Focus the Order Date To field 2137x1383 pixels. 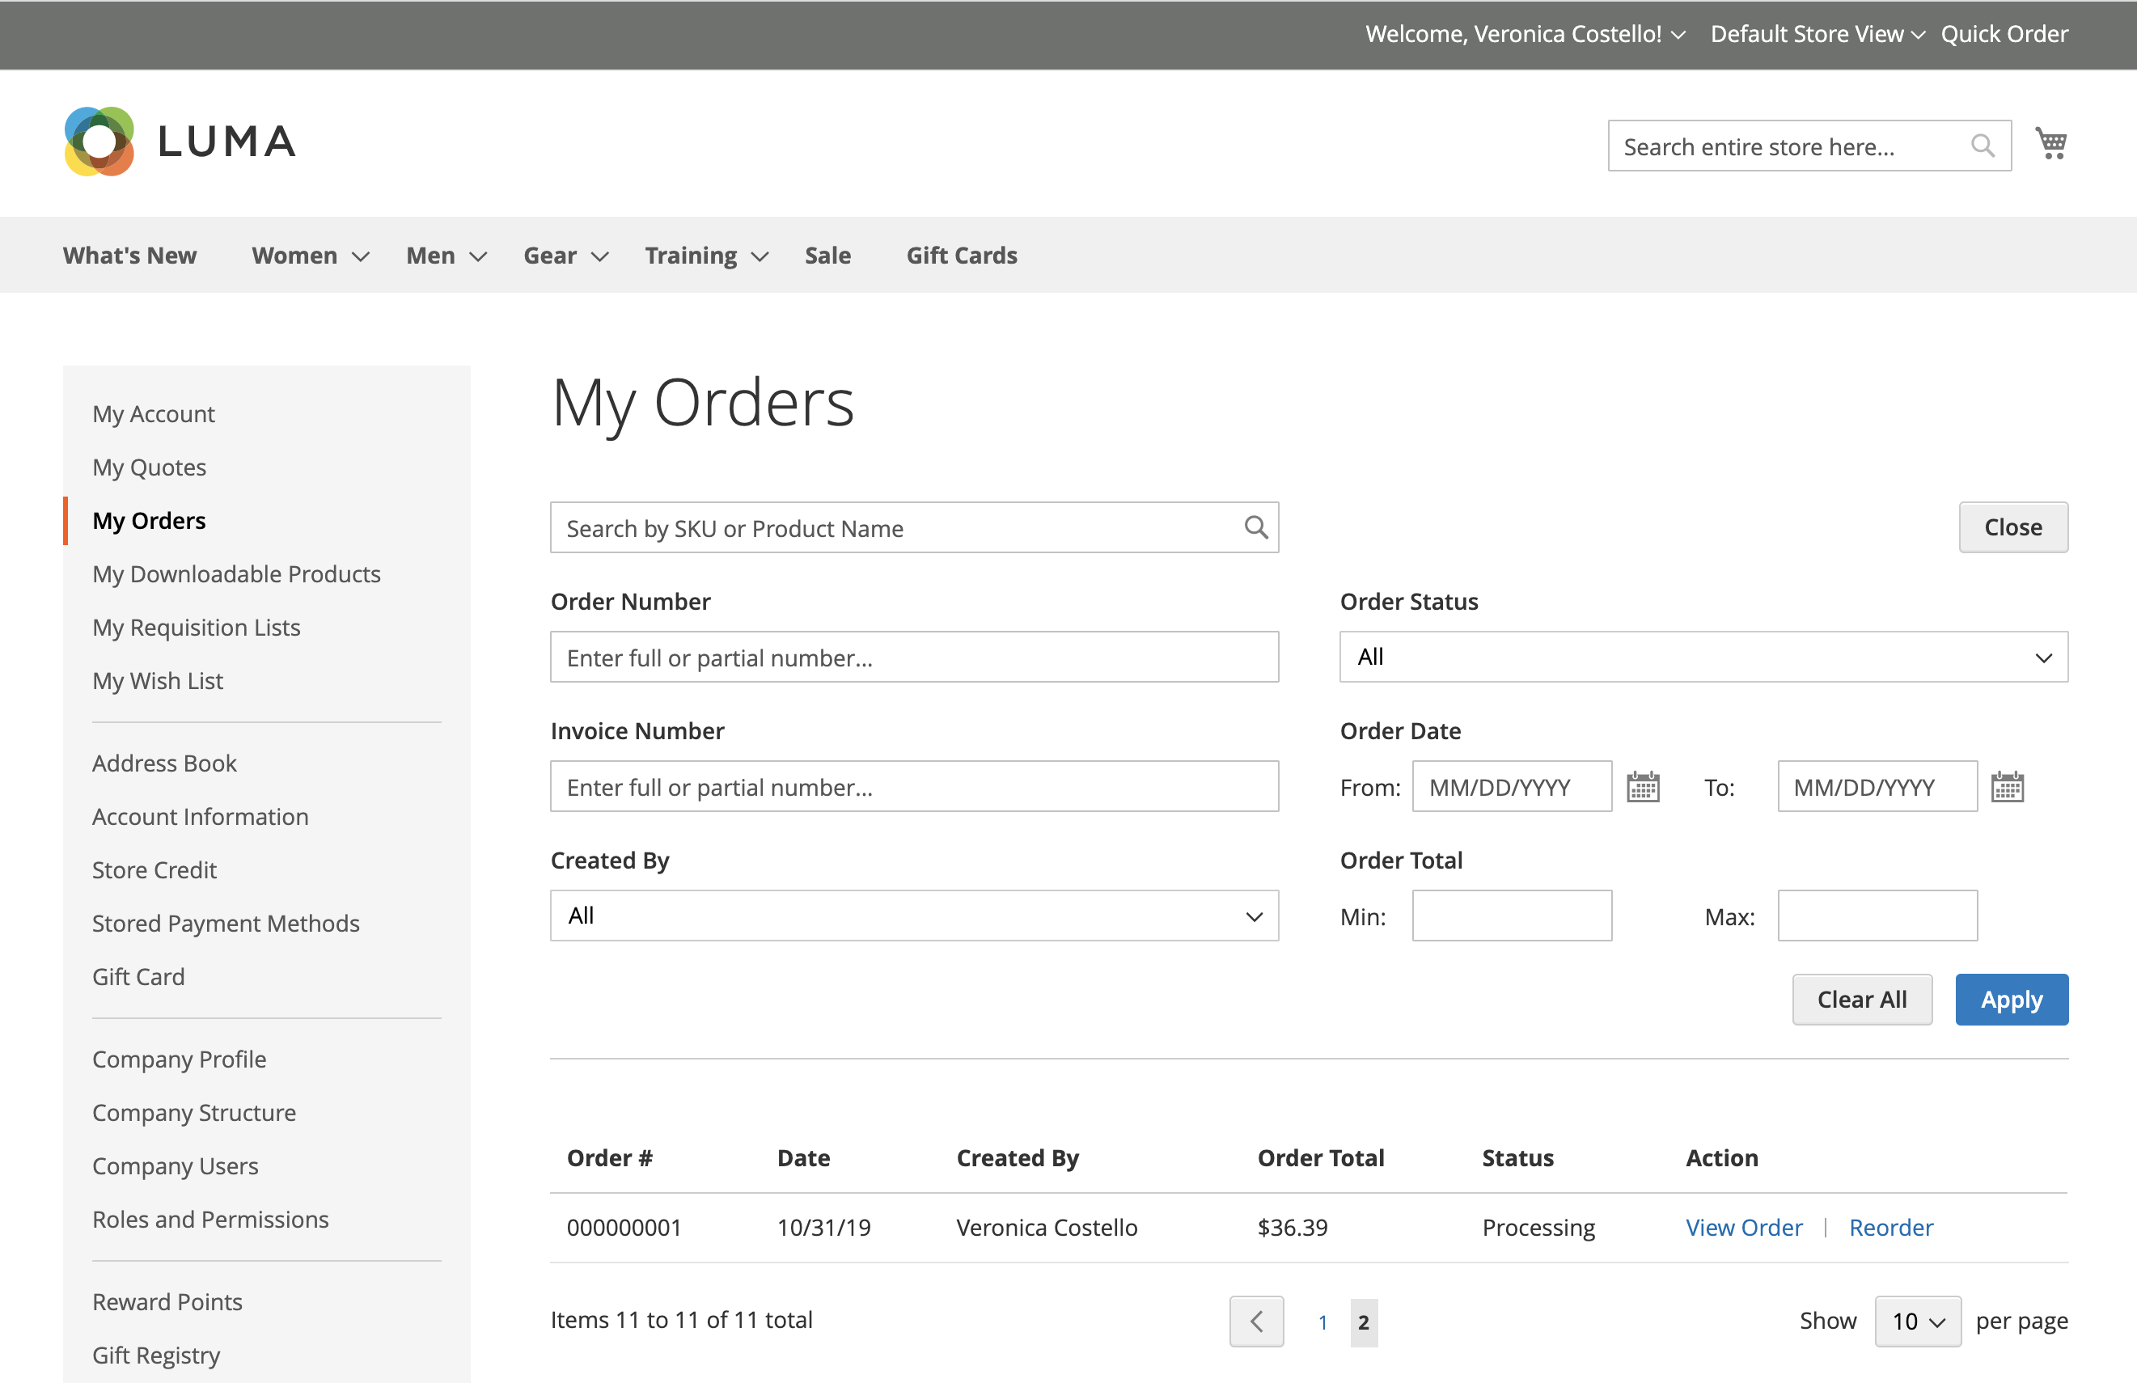(1877, 786)
